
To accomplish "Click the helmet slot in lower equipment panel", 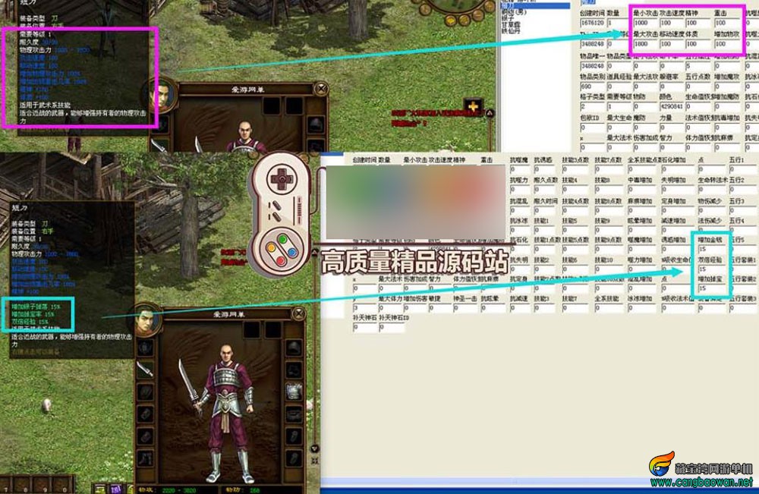I will tap(294, 348).
